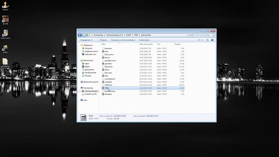Open the Документы library
The image size is (279, 157).
(x=89, y=70)
